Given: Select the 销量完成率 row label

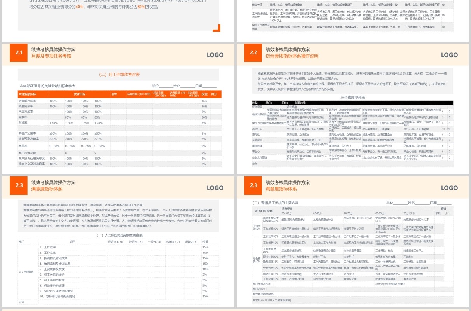Looking at the screenshot, I should [26, 106].
